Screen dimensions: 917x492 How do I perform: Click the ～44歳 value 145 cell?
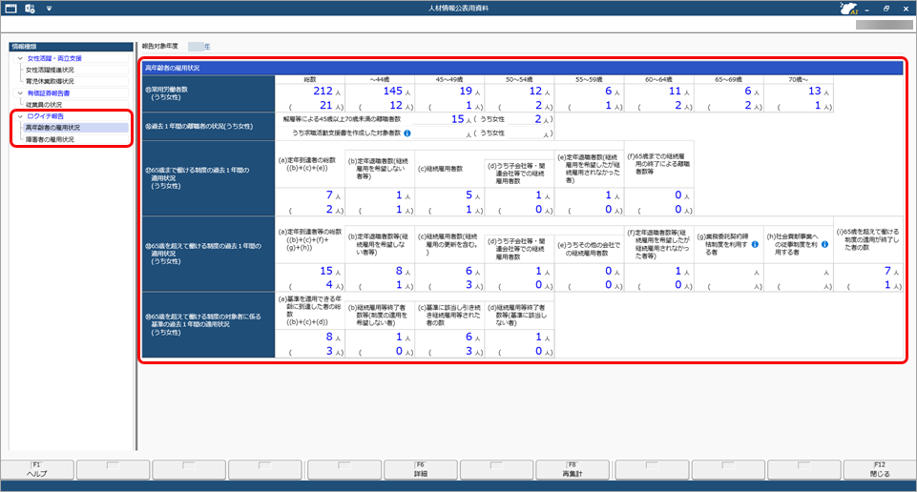(380, 92)
